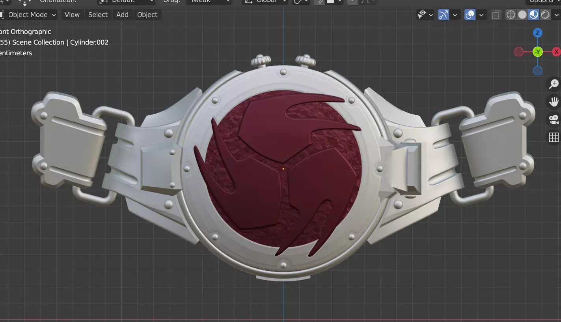The height and width of the screenshot is (322, 561).
Task: Switch perspective/orthographic with grid icon
Action: click(x=554, y=137)
